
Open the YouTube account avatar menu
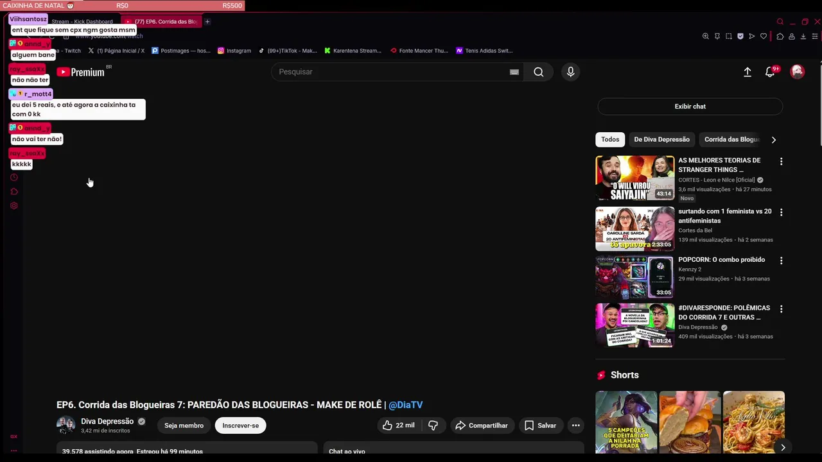coord(798,72)
